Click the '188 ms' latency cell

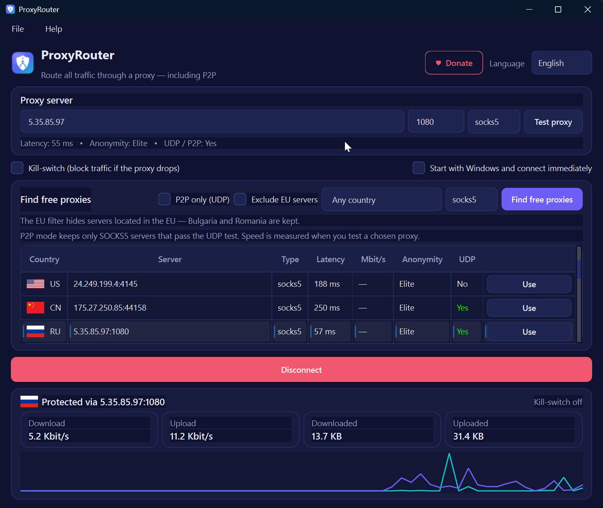pos(331,284)
